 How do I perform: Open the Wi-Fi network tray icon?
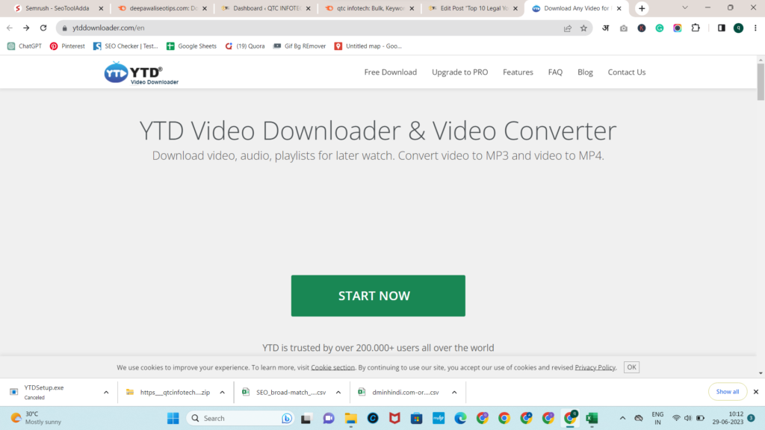[x=676, y=418]
